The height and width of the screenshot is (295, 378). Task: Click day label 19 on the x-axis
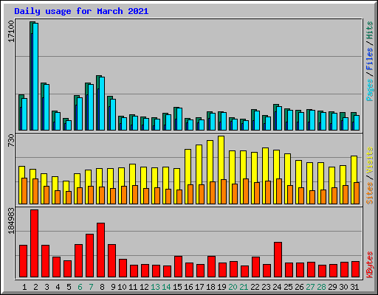[x=221, y=287]
